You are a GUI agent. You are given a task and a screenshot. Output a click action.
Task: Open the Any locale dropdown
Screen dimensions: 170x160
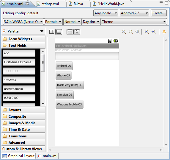106,13
